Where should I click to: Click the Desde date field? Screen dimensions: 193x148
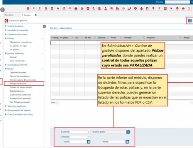(78, 142)
